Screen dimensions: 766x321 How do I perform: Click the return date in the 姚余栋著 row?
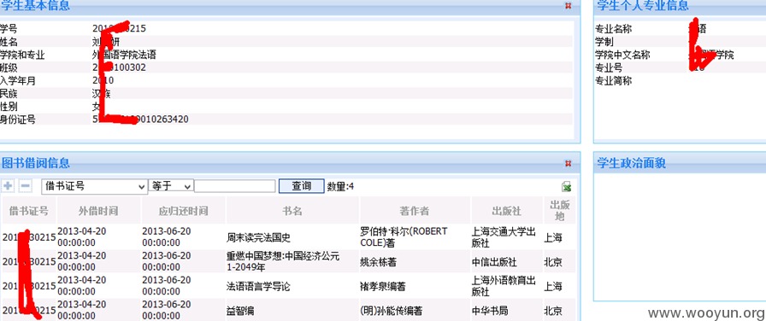167,261
